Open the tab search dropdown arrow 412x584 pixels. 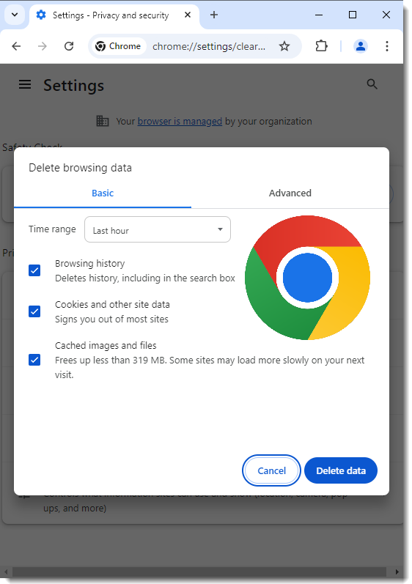click(15, 15)
